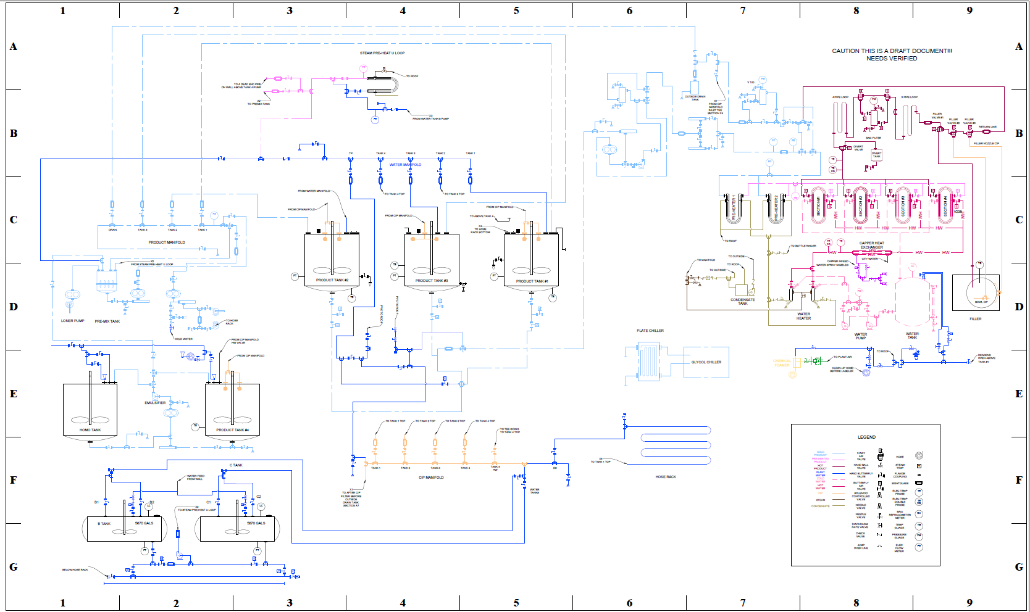The image size is (1030, 612).
Task: Select the Capper Heat Exchanger symbol
Action: coord(873,252)
